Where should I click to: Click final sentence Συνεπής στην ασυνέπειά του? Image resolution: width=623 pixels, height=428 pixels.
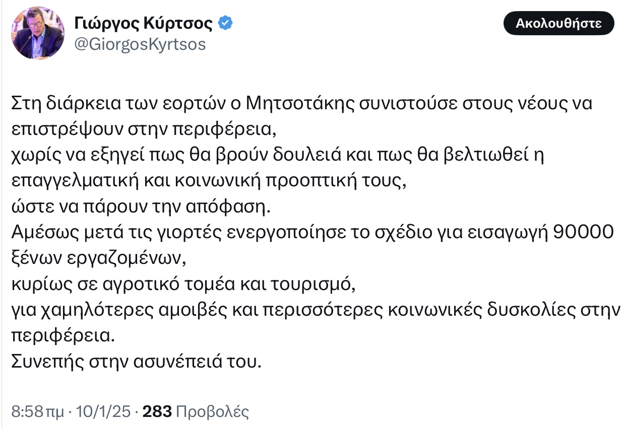click(x=137, y=361)
